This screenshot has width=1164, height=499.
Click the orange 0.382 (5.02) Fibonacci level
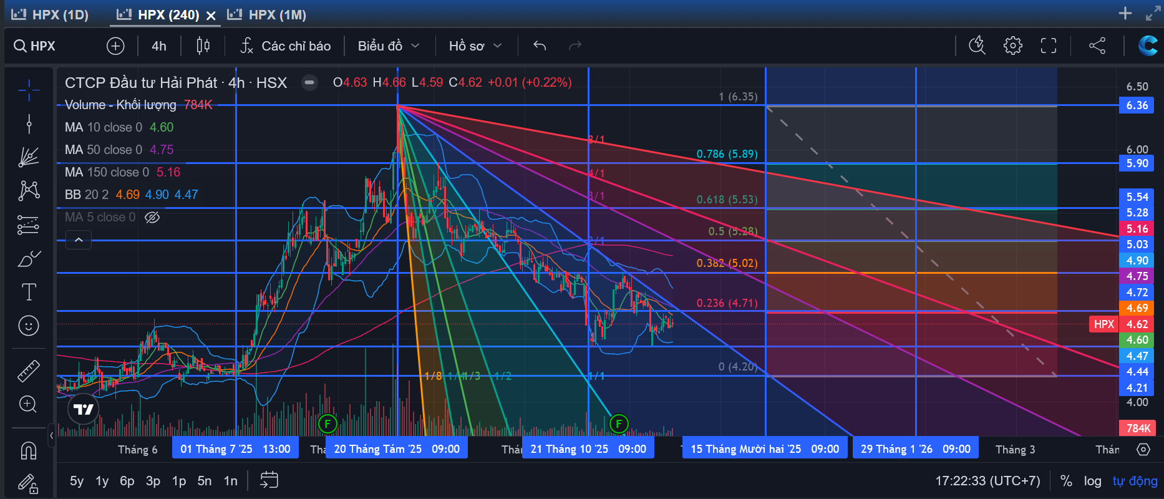click(x=727, y=263)
